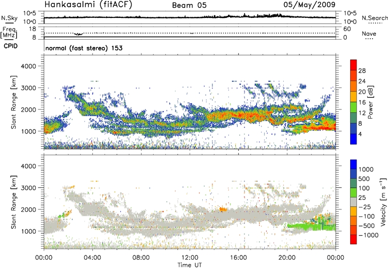Click 'Slant Range [km]' label of power panel
The width and height of the screenshot is (388, 268).
14,102
